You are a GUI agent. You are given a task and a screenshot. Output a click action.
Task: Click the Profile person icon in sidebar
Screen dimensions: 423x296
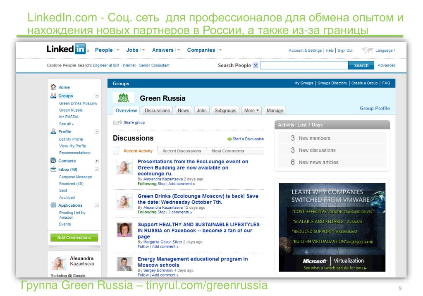click(x=53, y=131)
